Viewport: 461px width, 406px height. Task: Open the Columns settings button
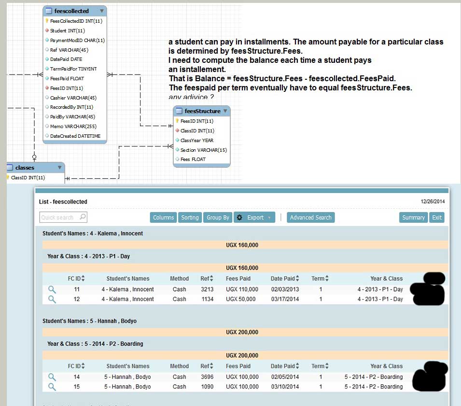pyautogui.click(x=163, y=217)
